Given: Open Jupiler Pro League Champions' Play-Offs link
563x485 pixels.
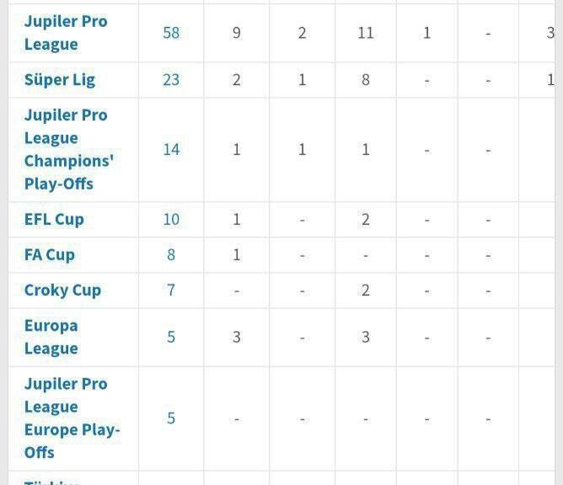Looking at the screenshot, I should pyautogui.click(x=69, y=150).
